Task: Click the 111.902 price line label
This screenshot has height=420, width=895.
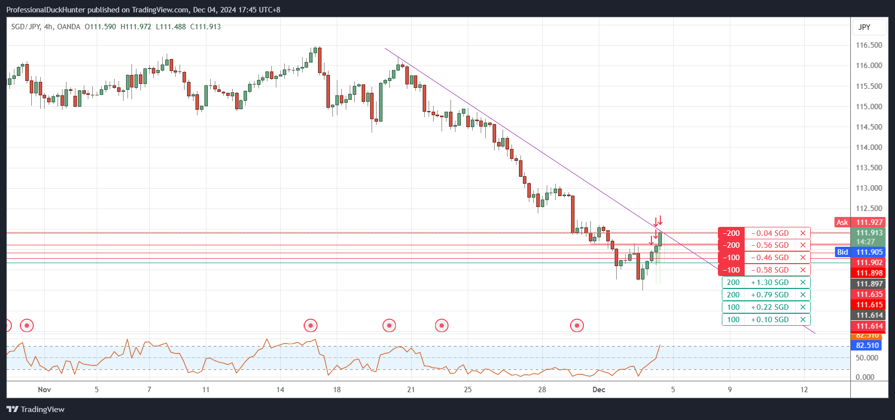Action: point(869,263)
